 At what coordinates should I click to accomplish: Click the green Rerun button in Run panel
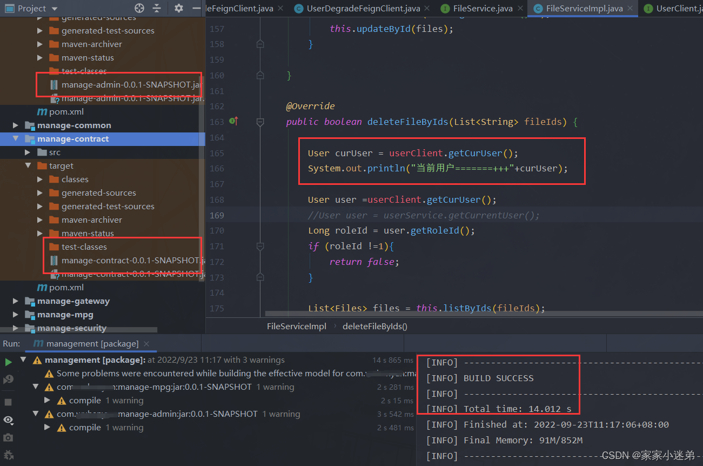[8, 362]
